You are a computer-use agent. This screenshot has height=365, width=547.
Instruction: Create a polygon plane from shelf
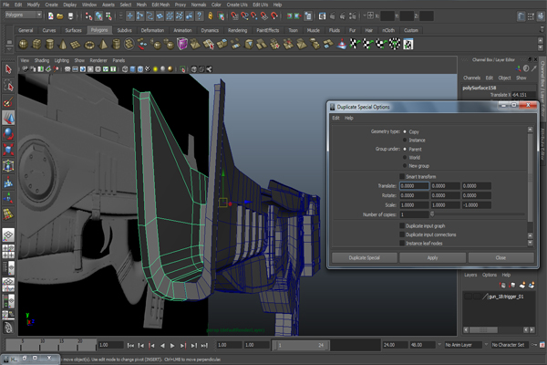(76, 45)
